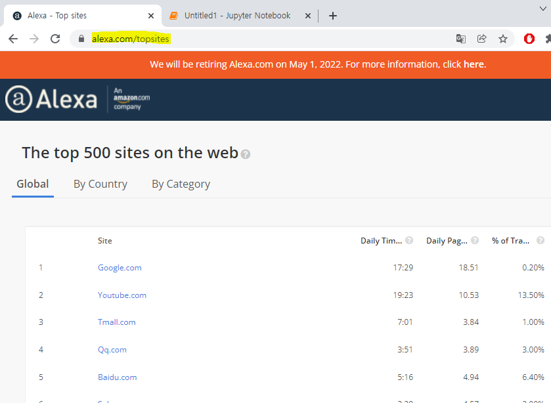Click Baidu.com traffic value 6.40%
The height and width of the screenshot is (403, 551).
(x=533, y=377)
